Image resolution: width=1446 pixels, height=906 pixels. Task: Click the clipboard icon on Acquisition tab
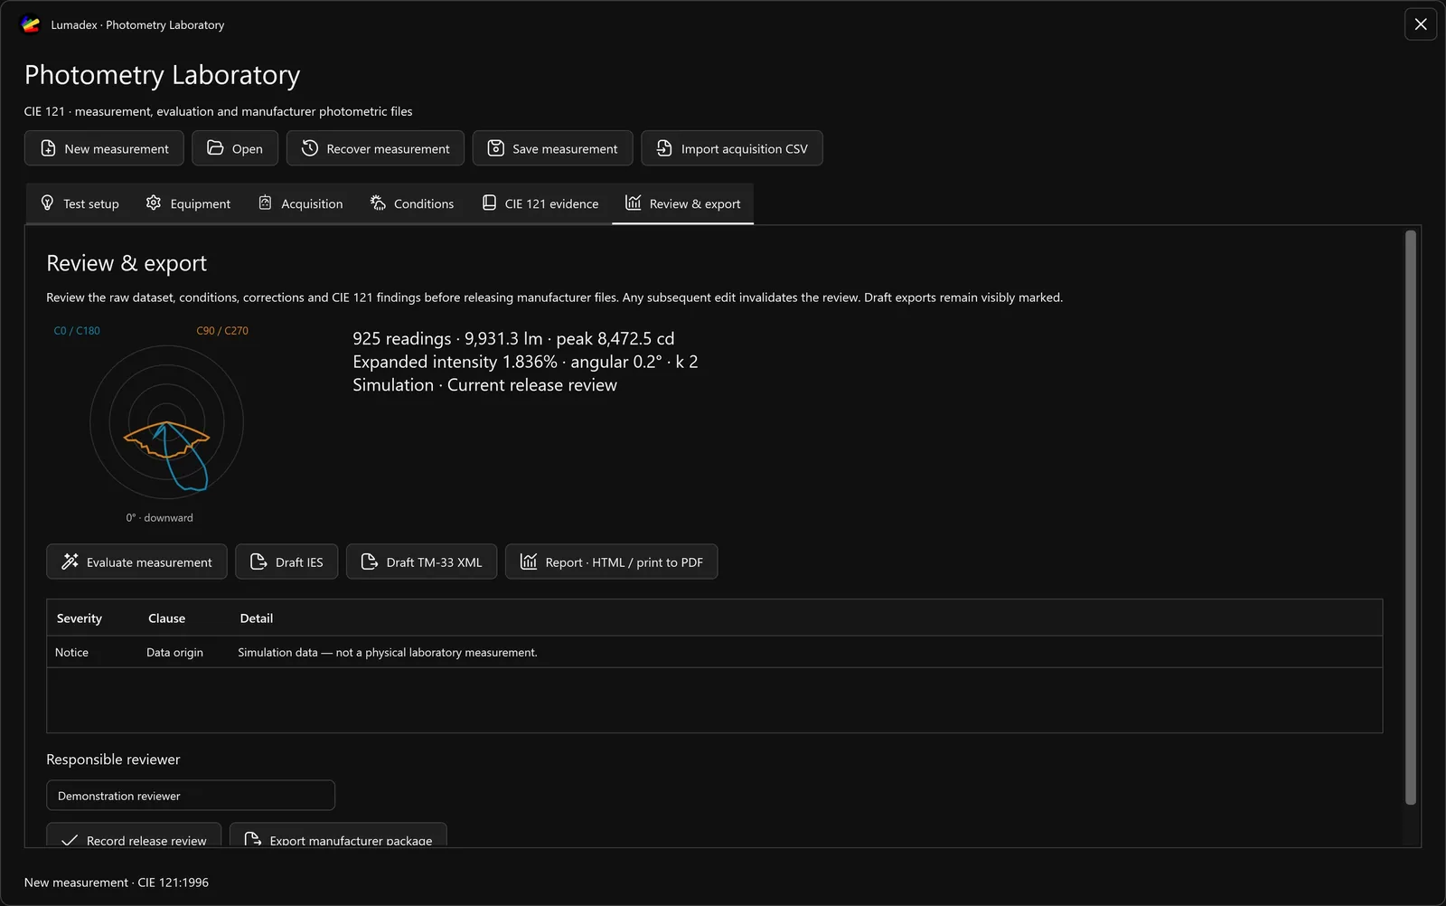click(265, 203)
